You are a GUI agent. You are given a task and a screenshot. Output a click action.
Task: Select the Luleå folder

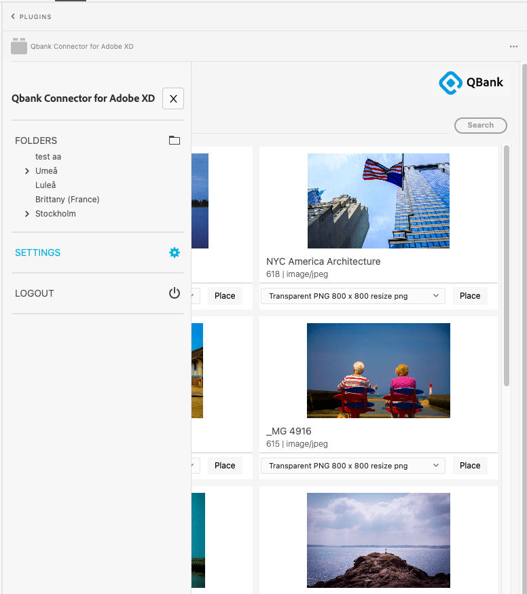click(46, 185)
